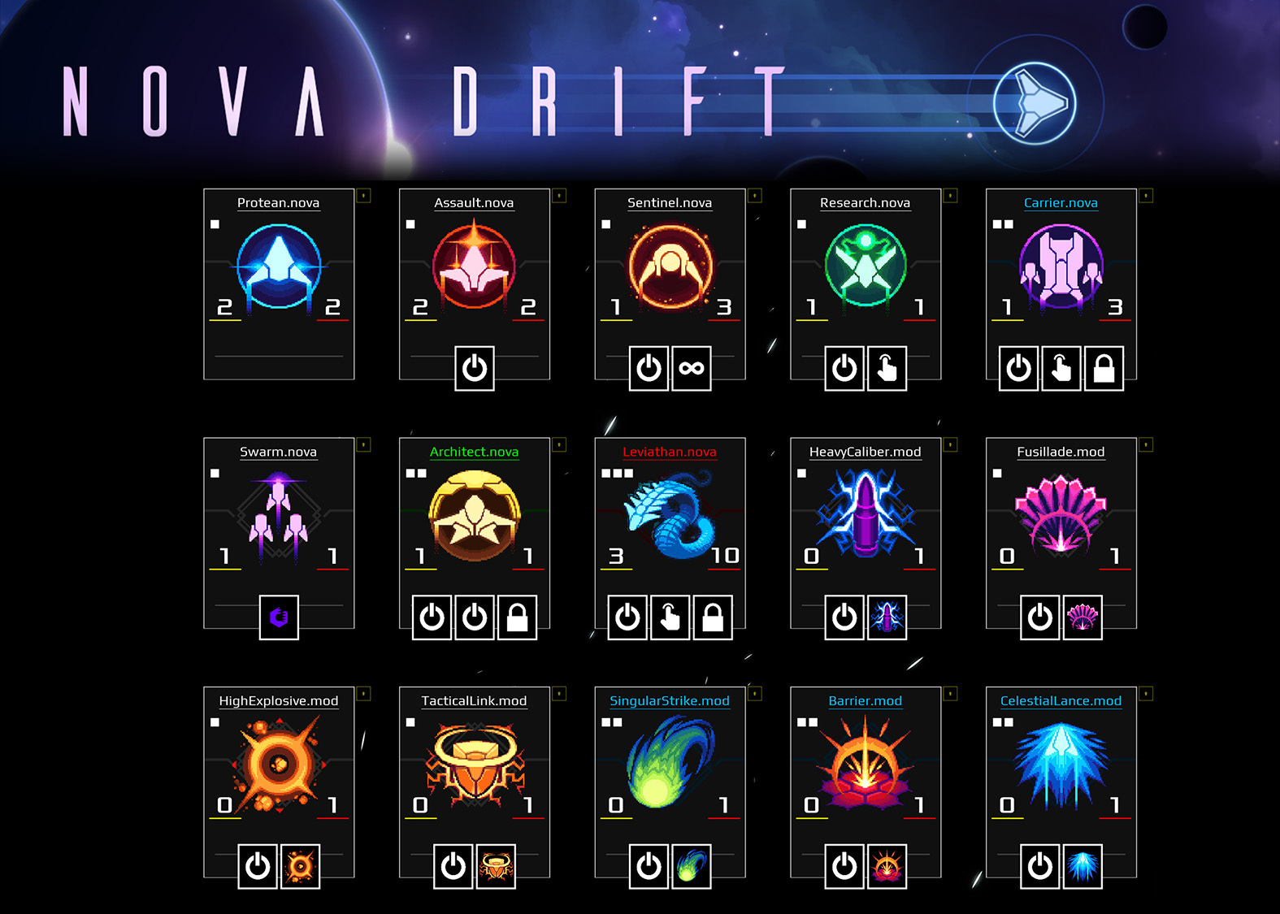Image resolution: width=1280 pixels, height=914 pixels.
Task: Toggle the power button under Assault.nova
Action: 475,368
